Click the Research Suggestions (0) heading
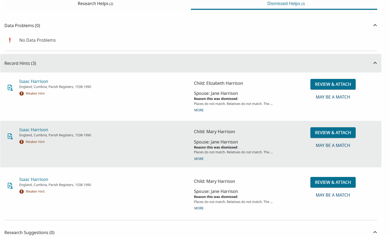390x237 pixels. [30, 232]
